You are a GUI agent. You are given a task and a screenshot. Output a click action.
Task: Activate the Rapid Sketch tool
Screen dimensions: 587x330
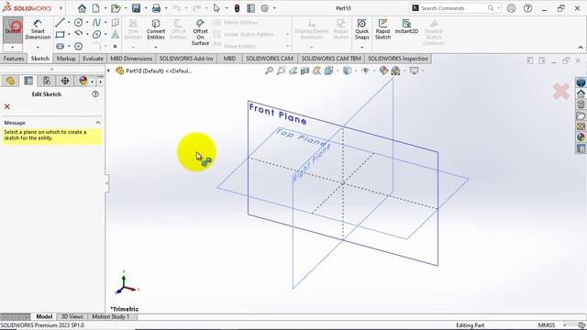pos(382,29)
